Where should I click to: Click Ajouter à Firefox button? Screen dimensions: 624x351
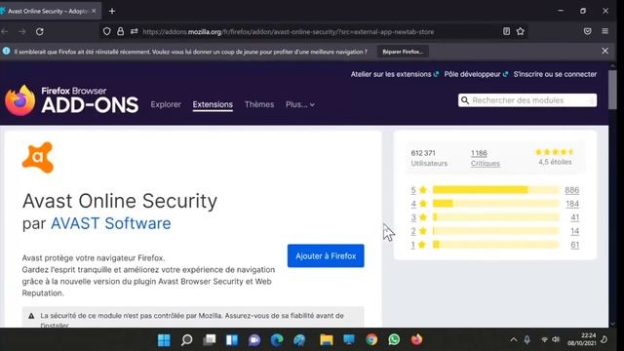click(x=326, y=255)
